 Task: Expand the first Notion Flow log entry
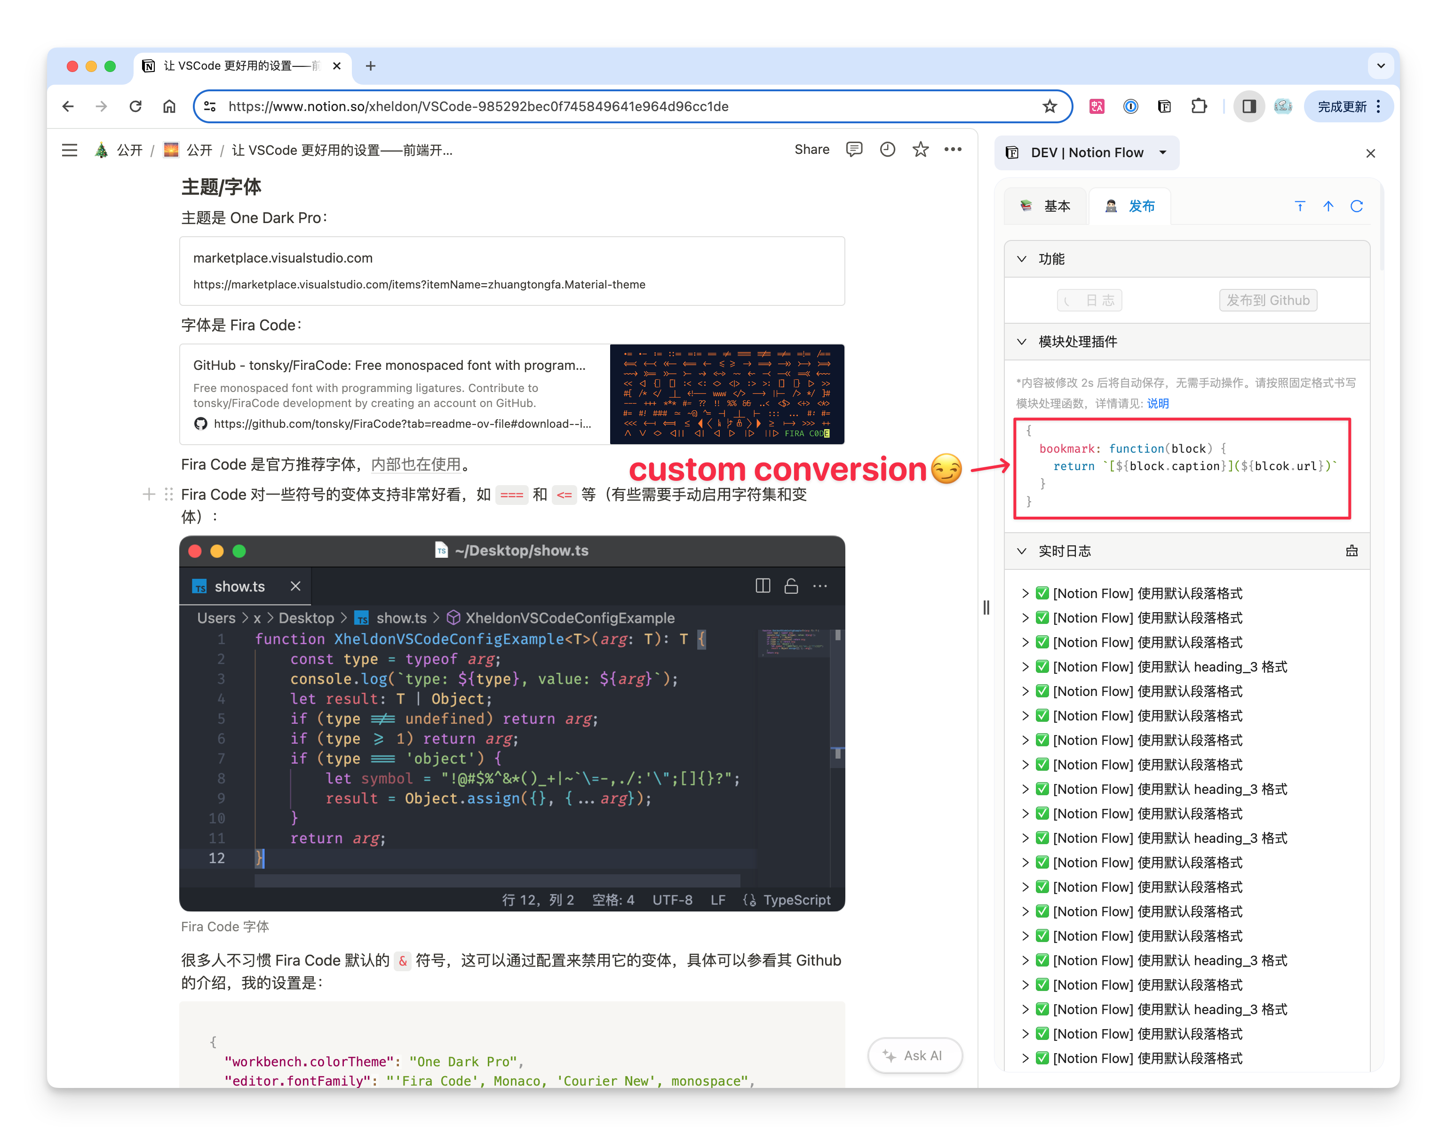1025,593
